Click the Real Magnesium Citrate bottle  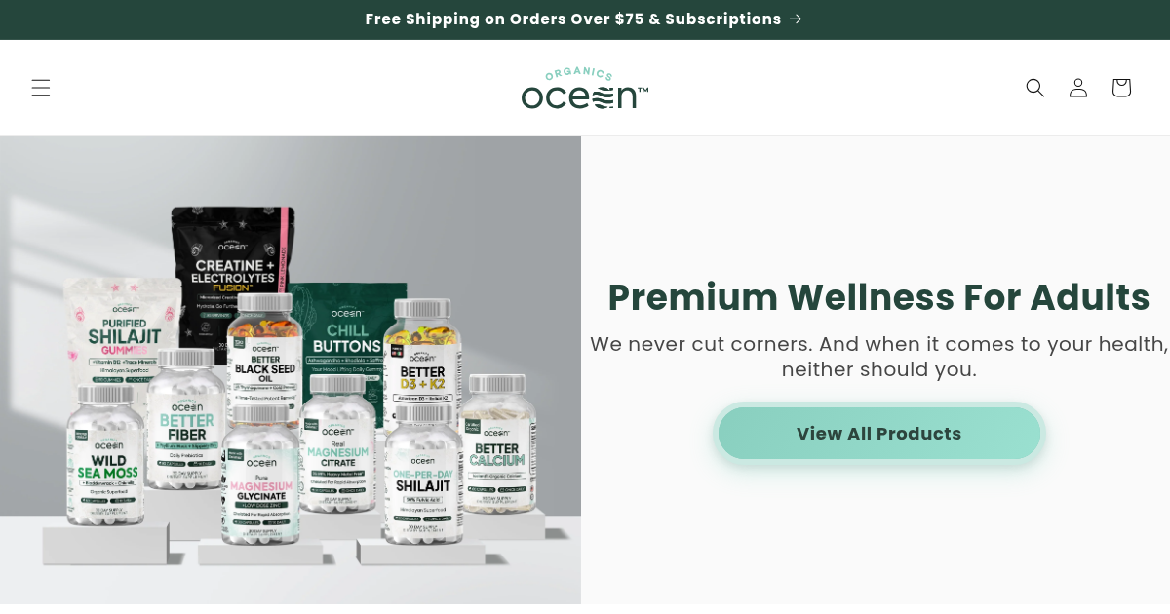(337, 443)
